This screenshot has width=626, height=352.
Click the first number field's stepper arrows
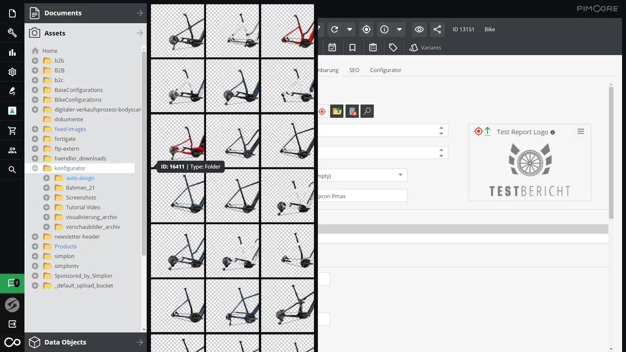click(x=441, y=130)
